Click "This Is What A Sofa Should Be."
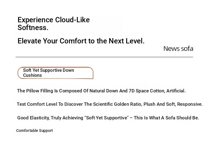Screen dimensions: 209x145 [x=166, y=118]
